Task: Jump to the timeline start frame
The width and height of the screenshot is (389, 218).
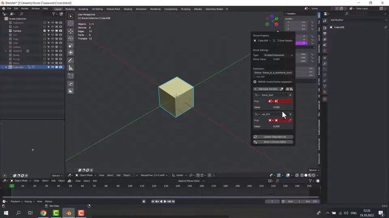Action: pyautogui.click(x=153, y=202)
